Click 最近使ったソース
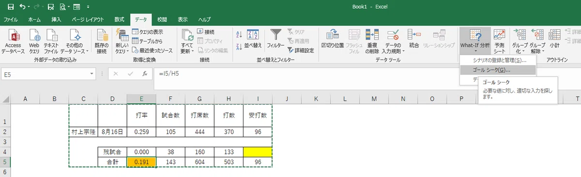 coord(153,50)
